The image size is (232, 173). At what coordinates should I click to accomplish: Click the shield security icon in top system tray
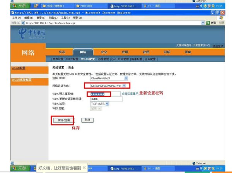coord(205,6)
